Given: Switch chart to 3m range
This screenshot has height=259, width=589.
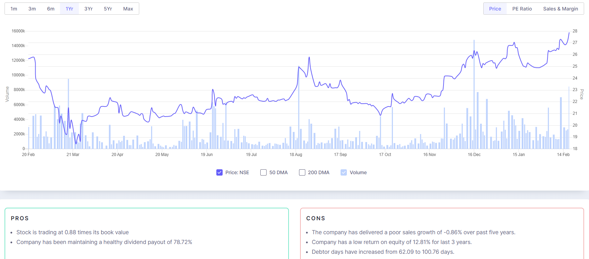Looking at the screenshot, I should (32, 9).
